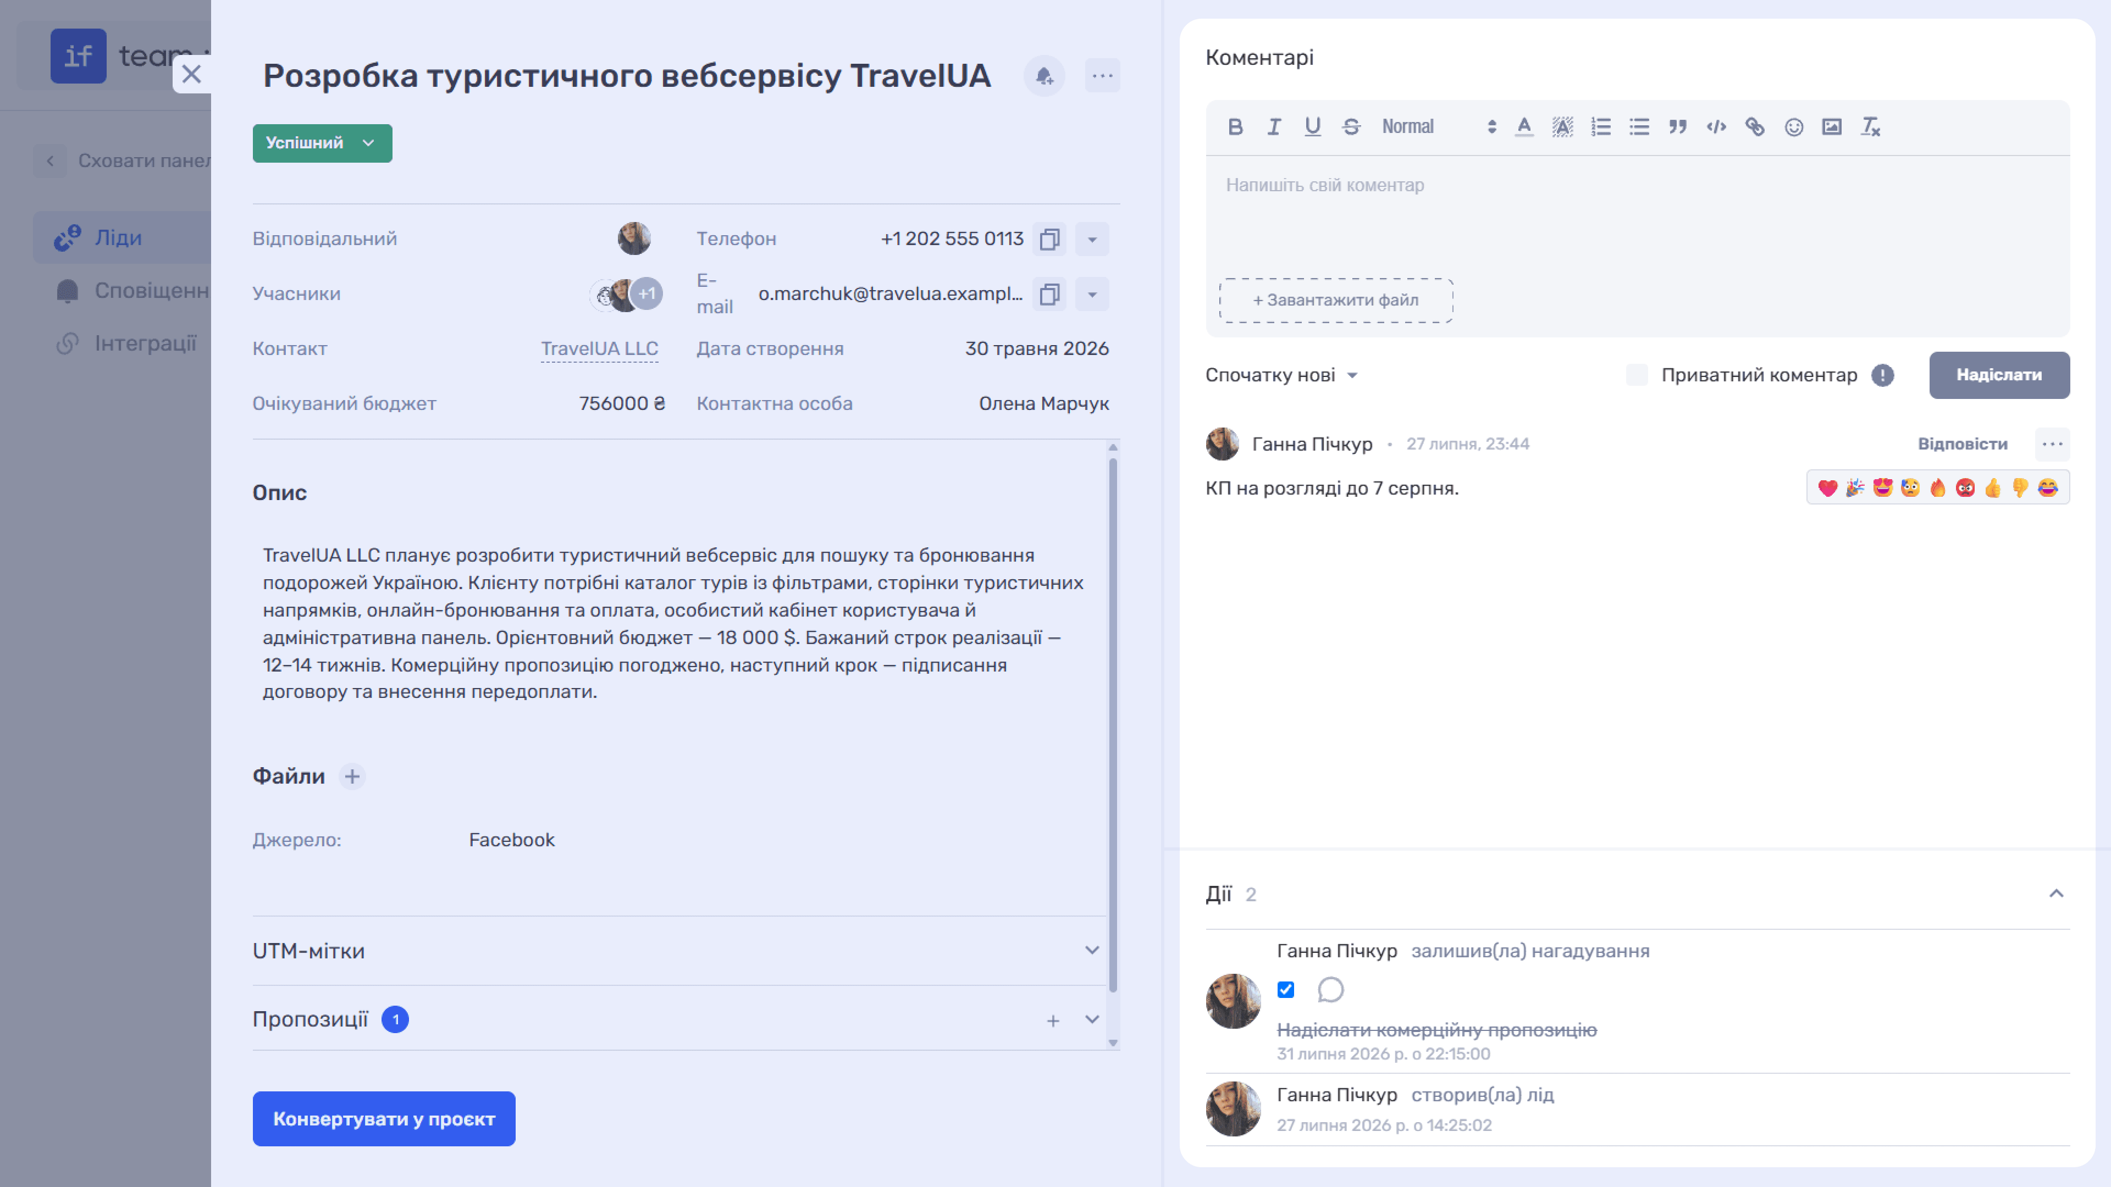Open Ліди in the sidebar
This screenshot has width=2111, height=1187.
tap(121, 237)
